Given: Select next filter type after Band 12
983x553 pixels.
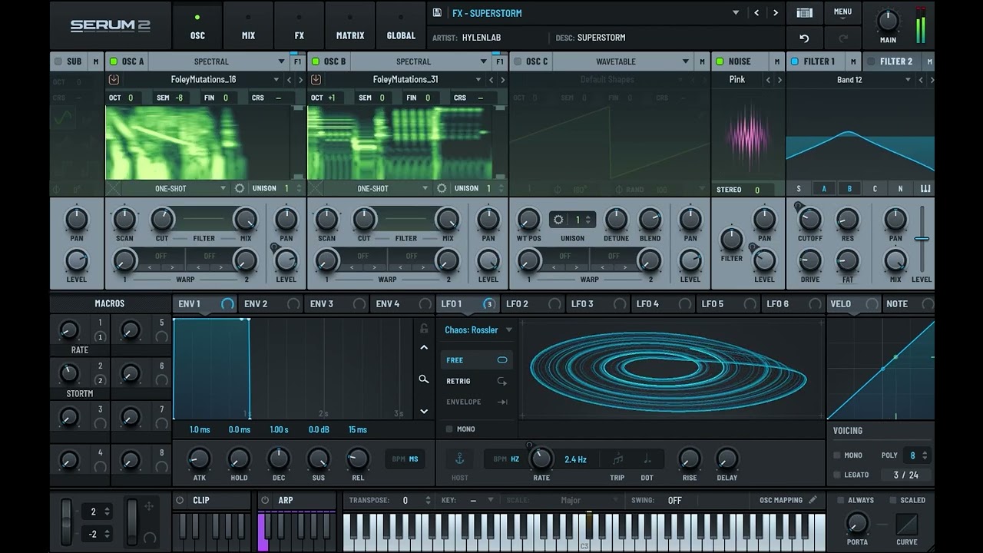Looking at the screenshot, I should click(x=932, y=80).
